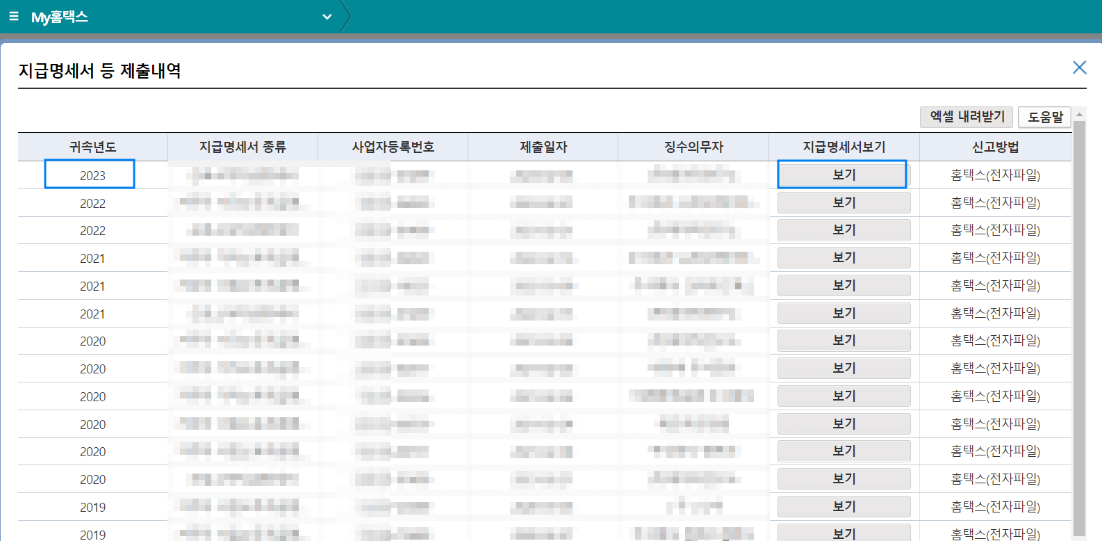Click the My홈택스 menu title
Viewport: 1102px width, 541px height.
point(60,17)
